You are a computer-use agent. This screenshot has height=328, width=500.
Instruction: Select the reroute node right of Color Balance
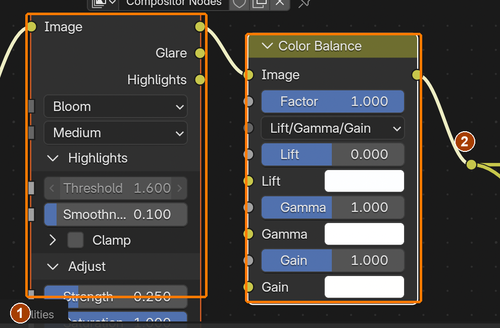(x=471, y=165)
